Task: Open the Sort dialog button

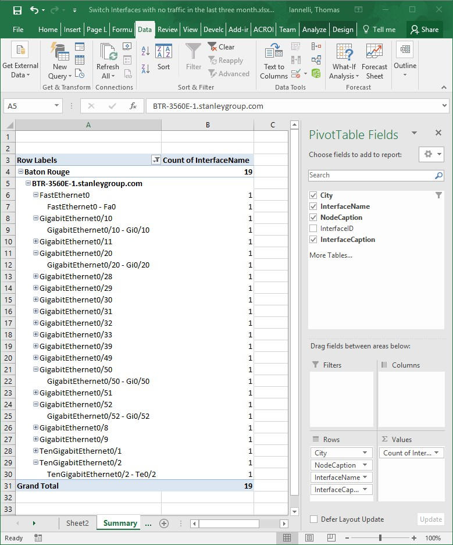Action: [x=163, y=57]
